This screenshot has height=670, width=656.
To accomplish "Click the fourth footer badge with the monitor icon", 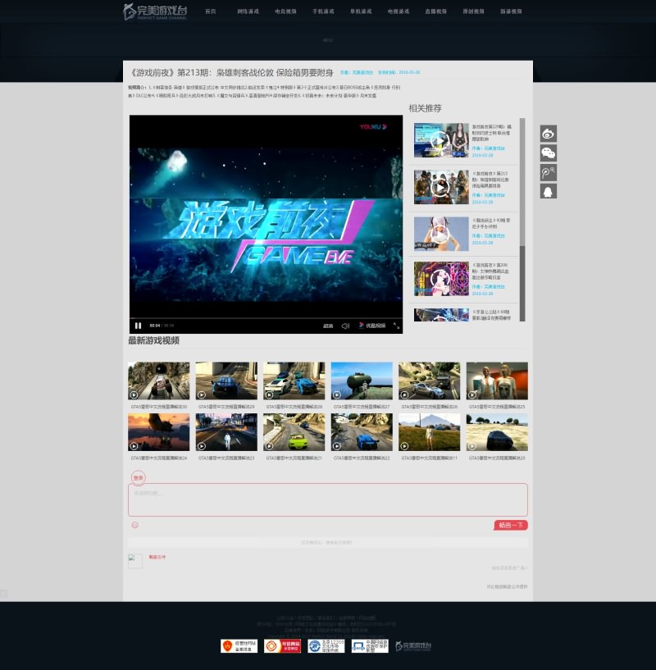I will (370, 646).
